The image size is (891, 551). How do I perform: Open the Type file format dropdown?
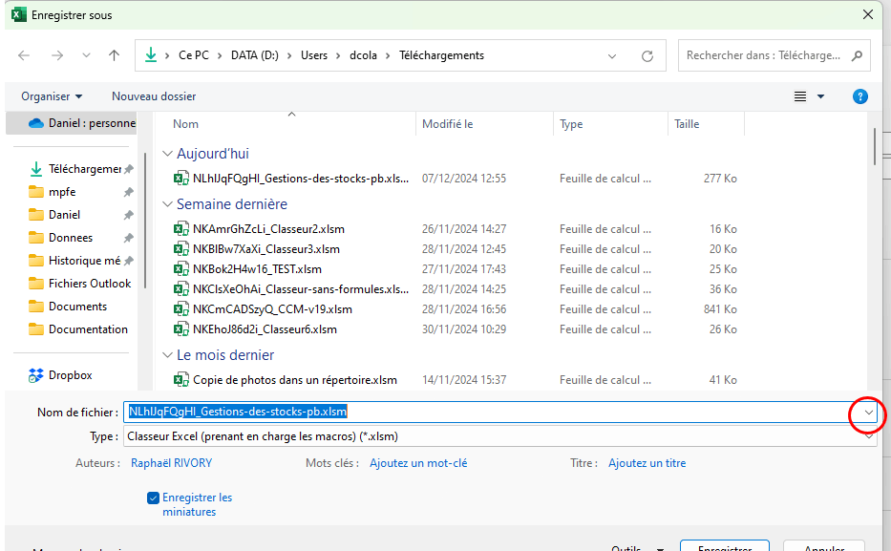500,436
